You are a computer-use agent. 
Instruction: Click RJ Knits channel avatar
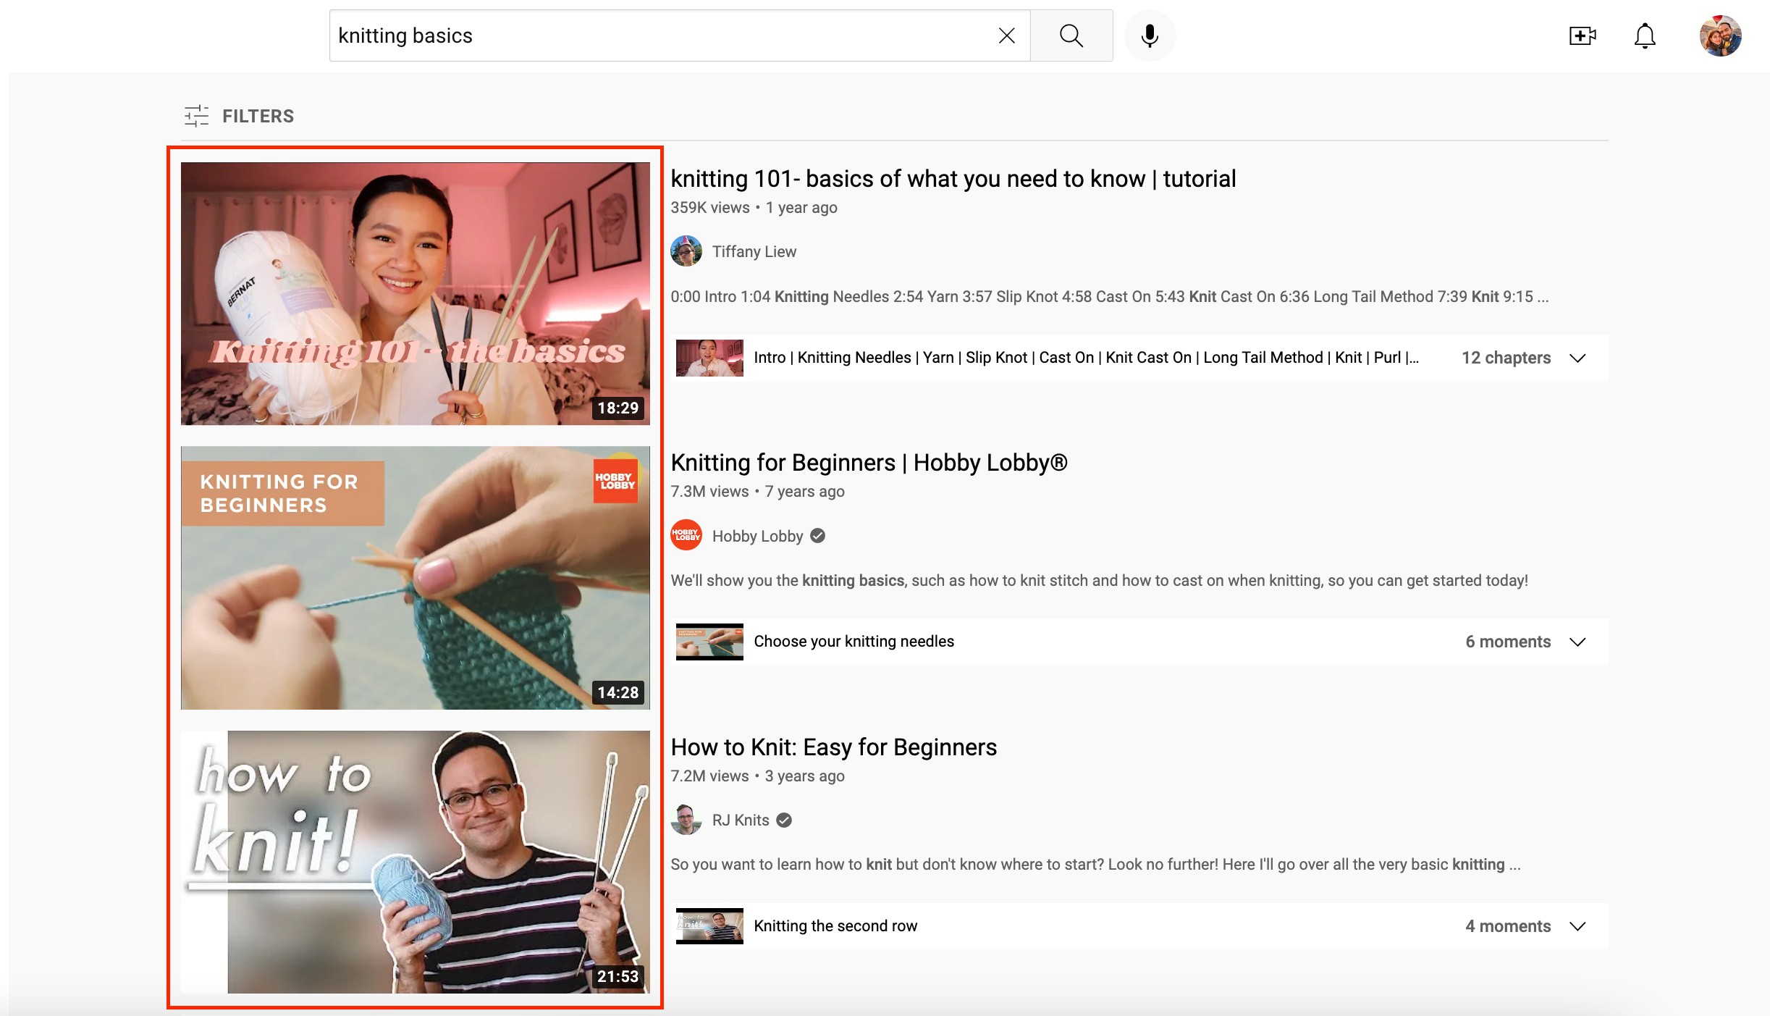coord(686,820)
